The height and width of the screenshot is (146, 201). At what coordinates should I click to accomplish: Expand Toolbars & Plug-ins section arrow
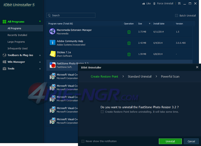pyautogui.click(x=40, y=55)
